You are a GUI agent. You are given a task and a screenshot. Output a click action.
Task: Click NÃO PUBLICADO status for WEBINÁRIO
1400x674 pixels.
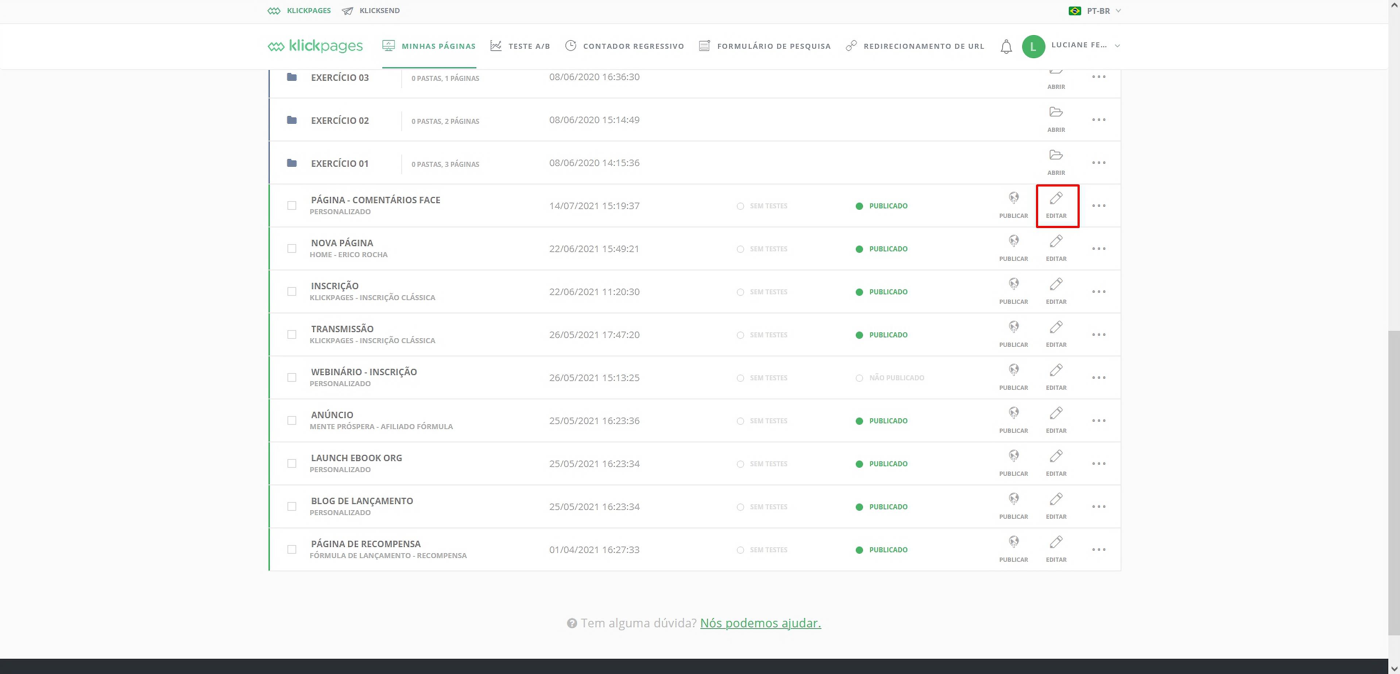(x=890, y=378)
